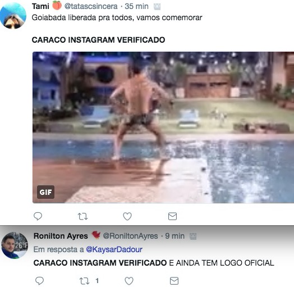Like Tami's goiabada tweet

click(127, 216)
